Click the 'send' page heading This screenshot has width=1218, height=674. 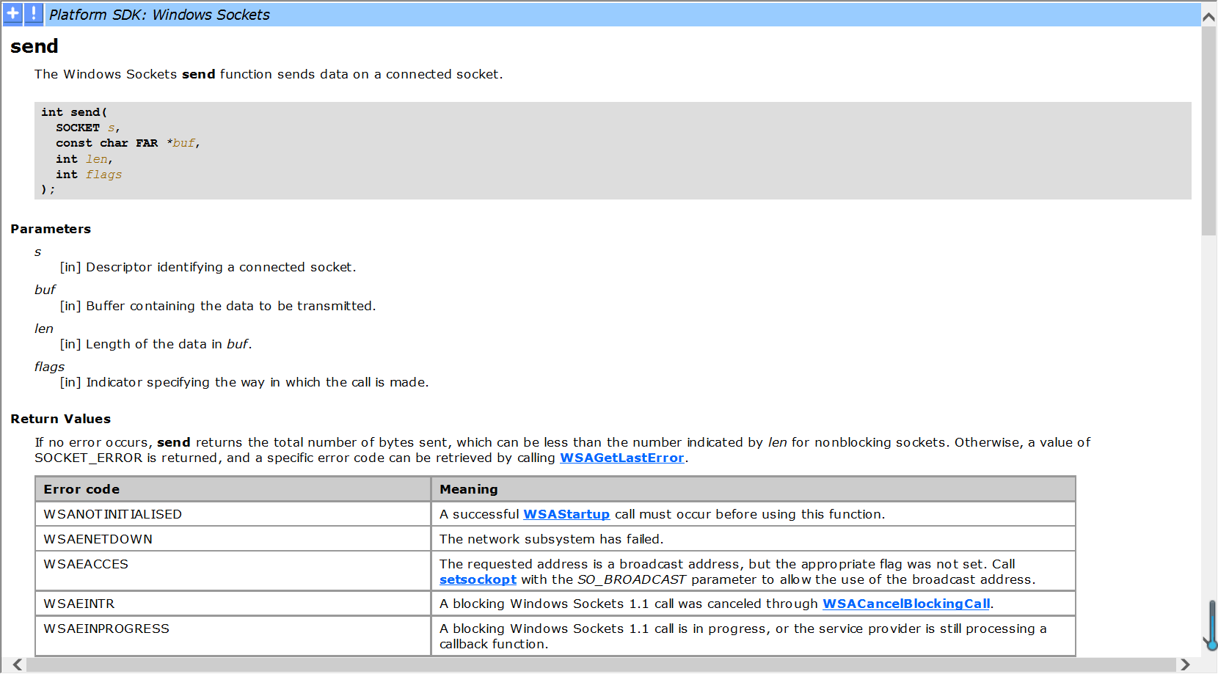coord(34,46)
